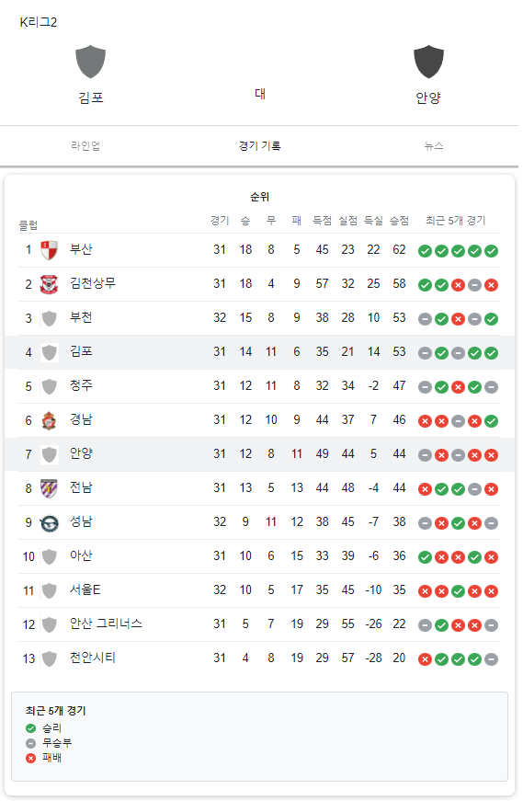
Task: Select the 부산 club crest in standings
Action: [x=49, y=250]
